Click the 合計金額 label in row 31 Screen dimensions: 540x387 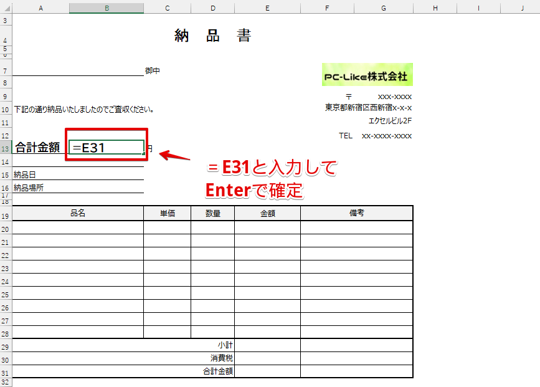218,371
